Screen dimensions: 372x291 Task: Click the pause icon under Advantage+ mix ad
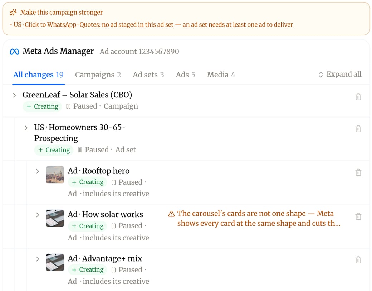tap(114, 270)
